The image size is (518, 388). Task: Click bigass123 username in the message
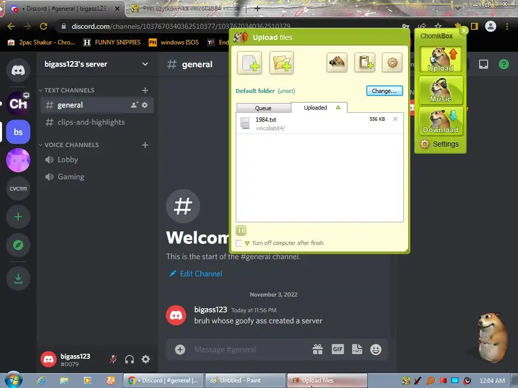pos(211,310)
